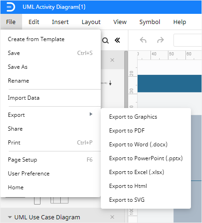This screenshot has width=202, height=223.
Task: Click the dark blue shape on canvas
Action: (169, 84)
